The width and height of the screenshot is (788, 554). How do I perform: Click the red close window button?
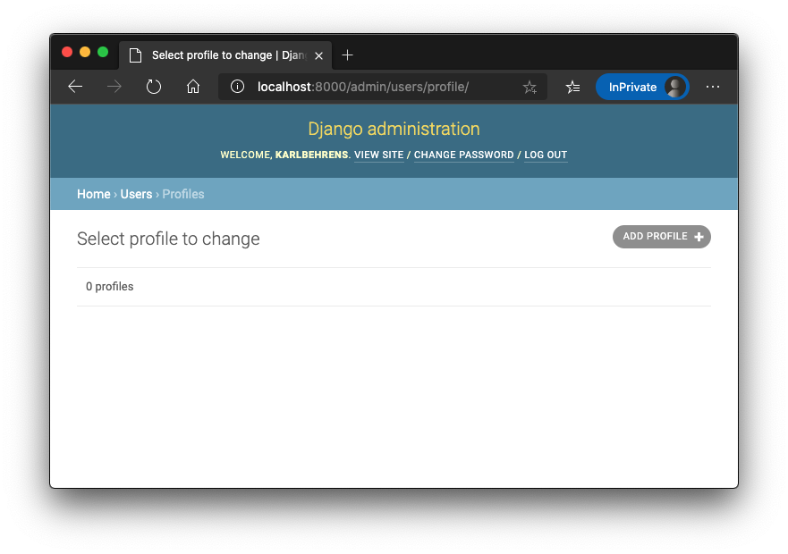tap(67, 52)
